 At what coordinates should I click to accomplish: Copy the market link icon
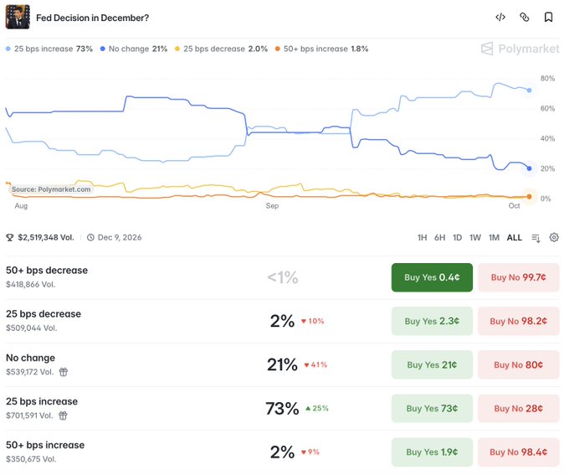(525, 17)
